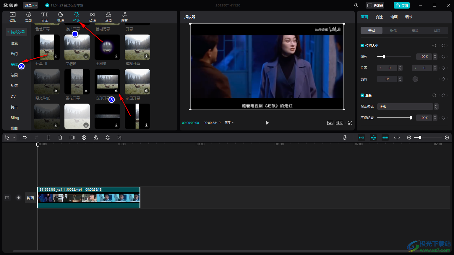This screenshot has width=454, height=255.
Task: Uncheck the 混合 checkbox
Action: click(x=362, y=95)
